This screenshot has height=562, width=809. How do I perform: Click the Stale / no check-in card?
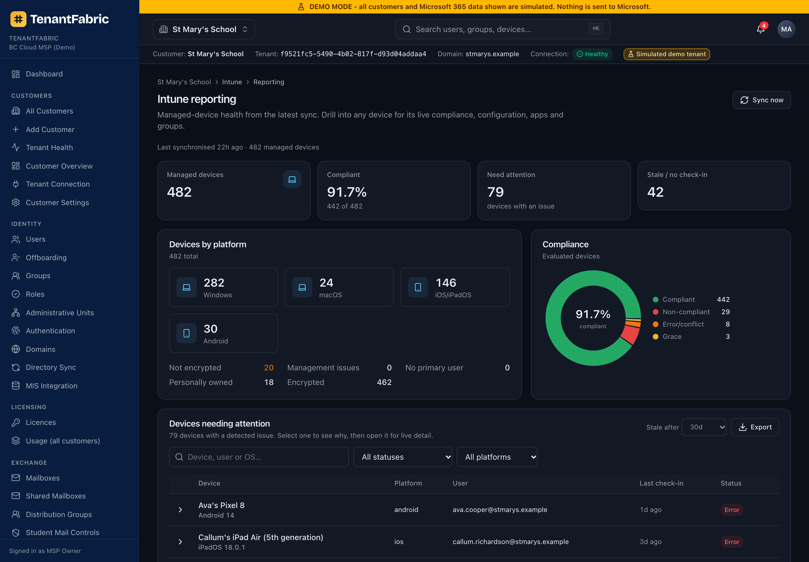click(x=714, y=185)
